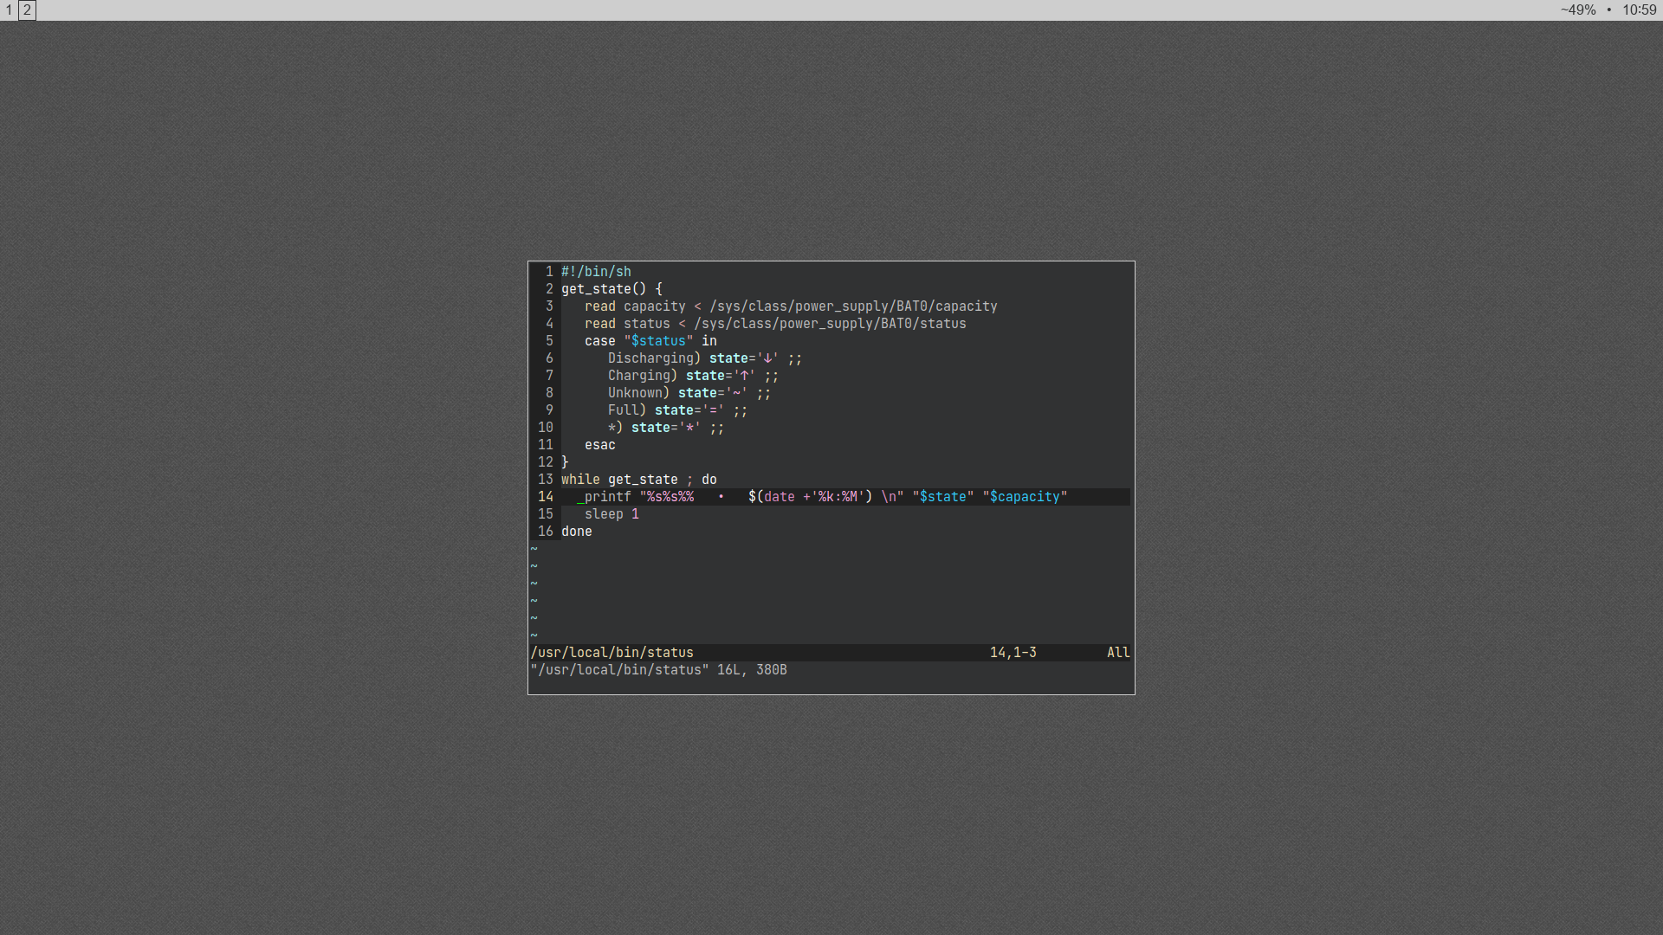Click the /usr/local/bin/status filename in status line

tap(612, 653)
